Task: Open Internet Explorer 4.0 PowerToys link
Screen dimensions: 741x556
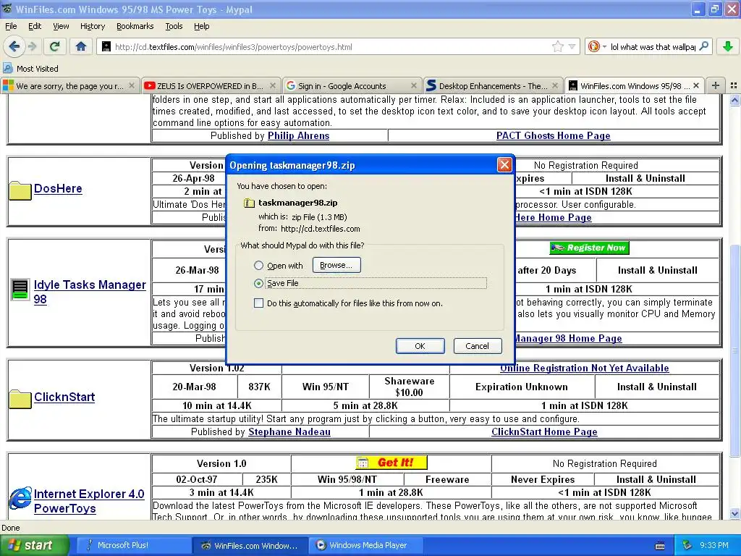Action: (x=89, y=501)
